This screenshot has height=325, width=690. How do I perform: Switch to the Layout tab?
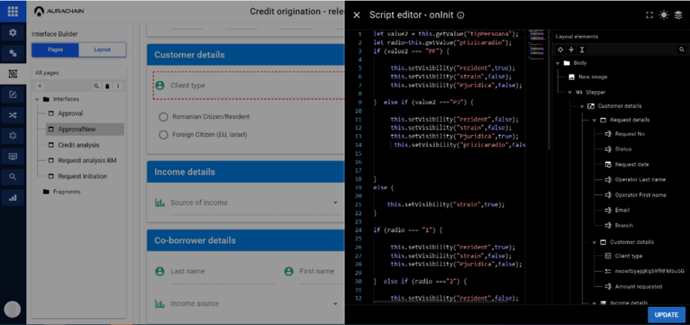[x=102, y=49]
